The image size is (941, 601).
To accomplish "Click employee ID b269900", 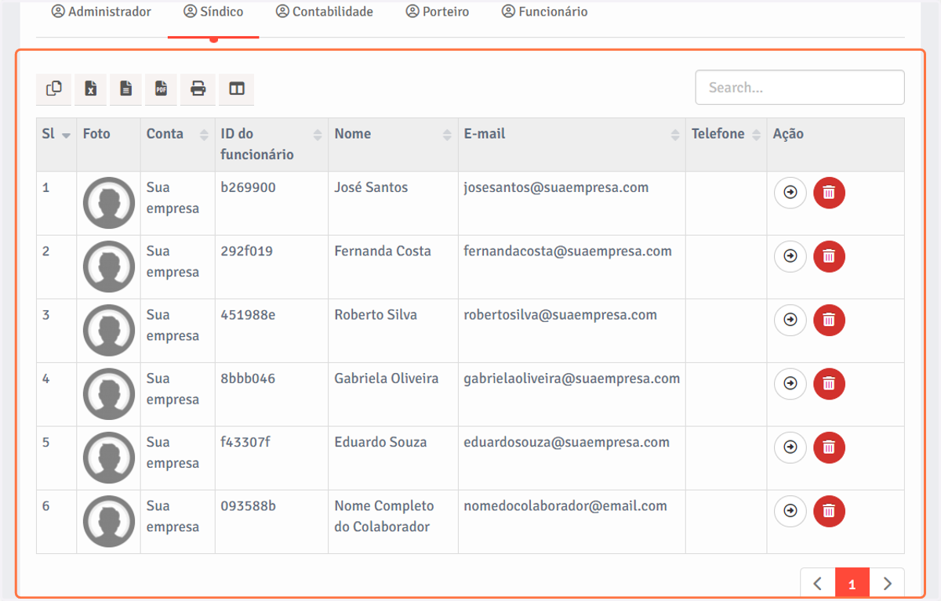I will tap(248, 188).
